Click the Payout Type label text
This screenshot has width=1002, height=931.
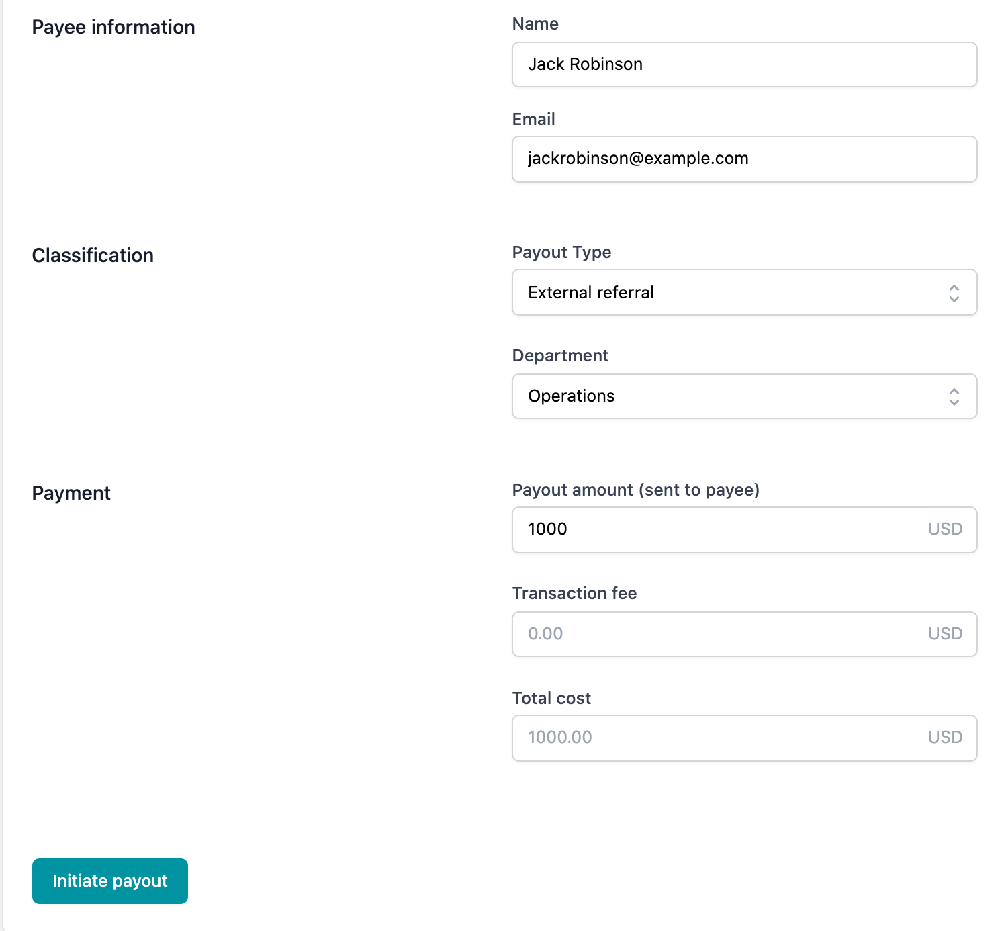click(x=561, y=253)
